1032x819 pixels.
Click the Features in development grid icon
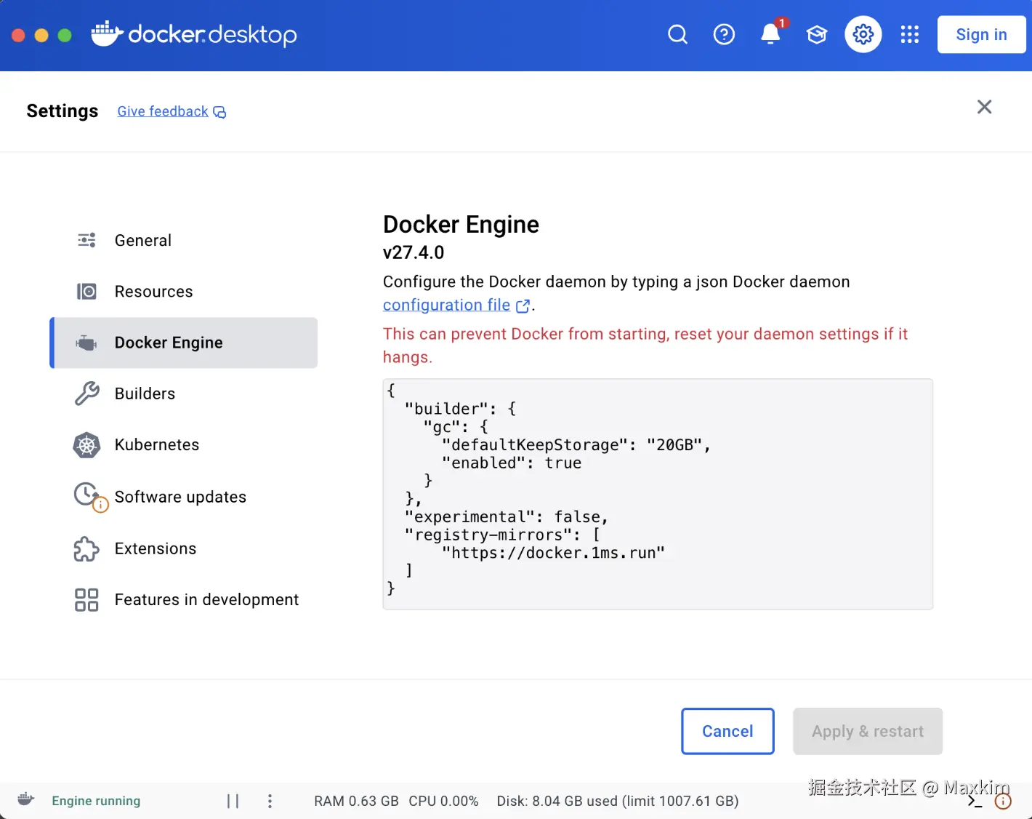pos(86,600)
